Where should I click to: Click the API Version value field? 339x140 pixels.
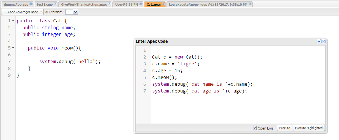pos(69,12)
